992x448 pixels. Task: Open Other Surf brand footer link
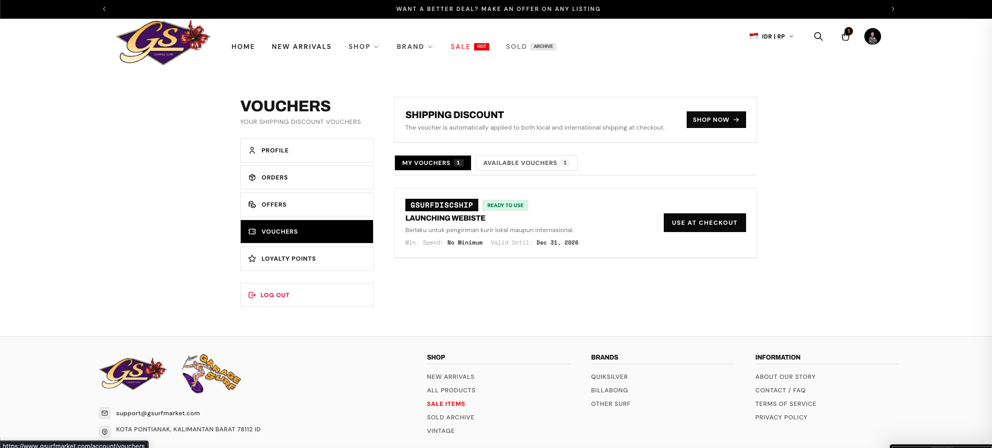point(611,404)
